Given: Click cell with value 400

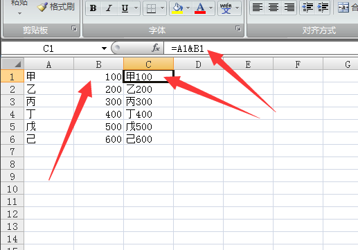Looking at the screenshot, I should pos(98,114).
